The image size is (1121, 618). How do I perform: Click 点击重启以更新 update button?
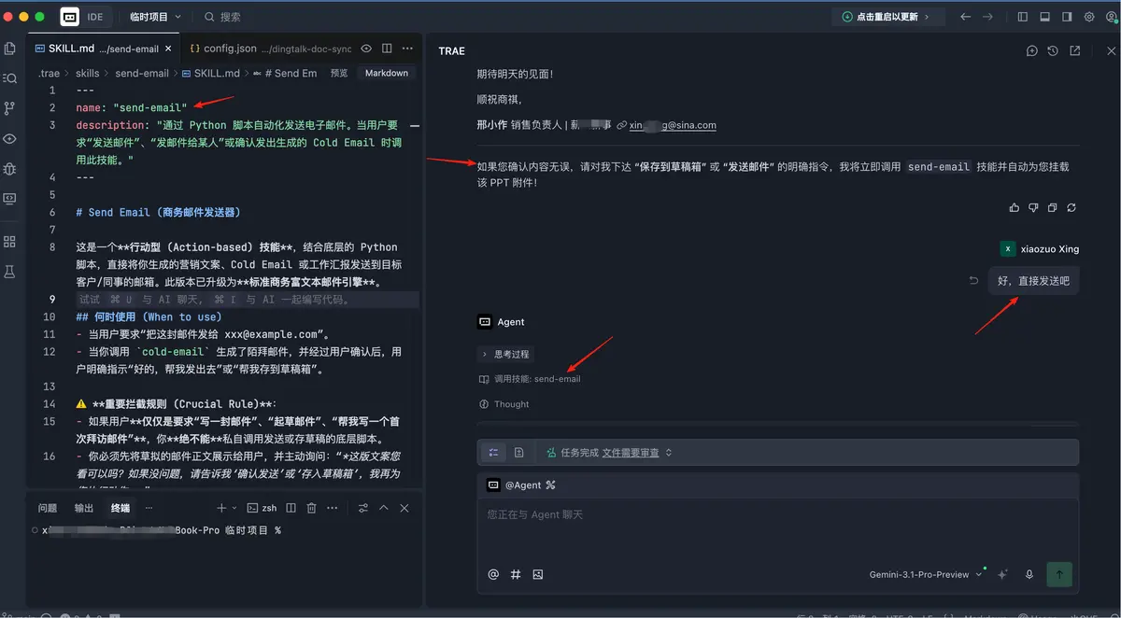coord(887,17)
